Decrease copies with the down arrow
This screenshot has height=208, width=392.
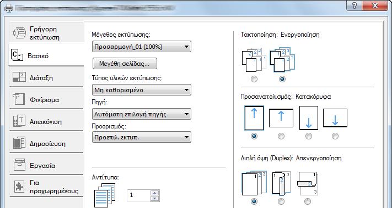tap(155, 199)
